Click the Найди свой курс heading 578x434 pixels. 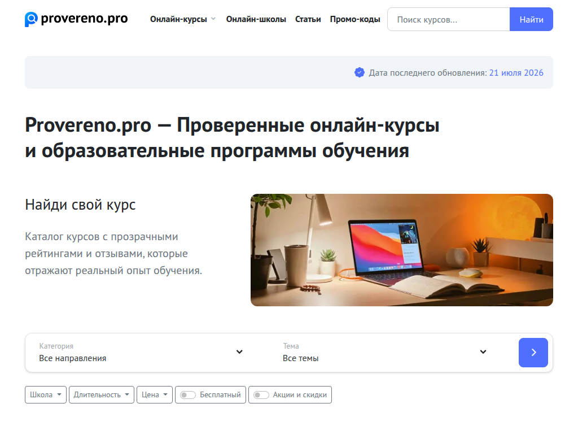(80, 205)
